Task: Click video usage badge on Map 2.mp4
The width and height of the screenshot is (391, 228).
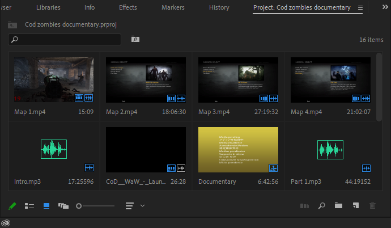Action: (171, 99)
